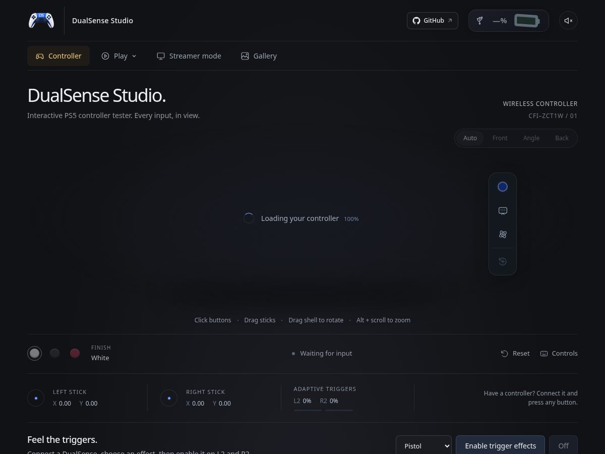This screenshot has height=454, width=605.
Task: Select the Front camera view
Action: pos(500,138)
